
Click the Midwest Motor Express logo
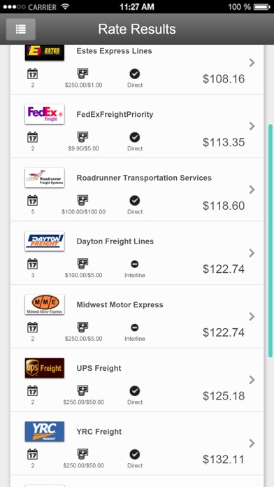point(45,304)
